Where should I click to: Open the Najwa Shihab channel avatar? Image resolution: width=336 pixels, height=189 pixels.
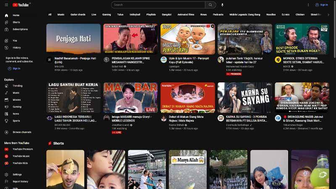coord(164,118)
